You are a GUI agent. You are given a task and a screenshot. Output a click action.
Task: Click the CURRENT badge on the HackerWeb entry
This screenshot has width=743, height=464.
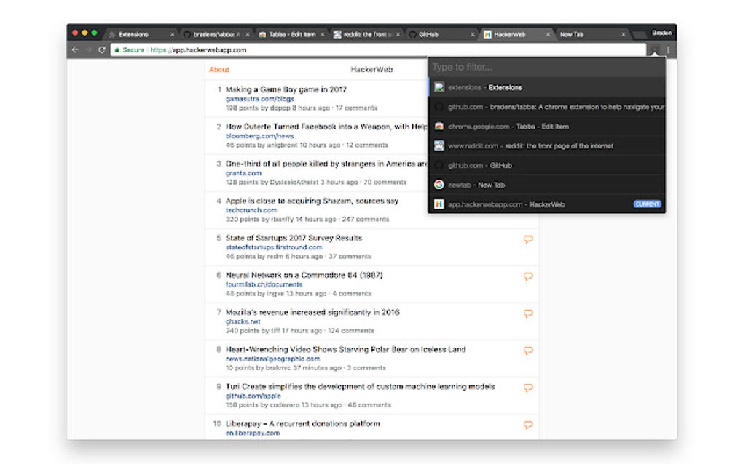(648, 204)
